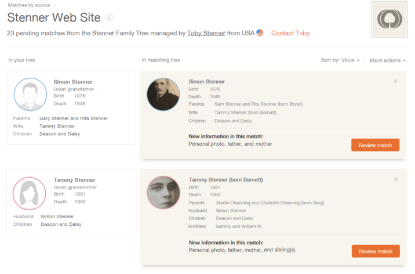Open the Sort by: Value dropdown

(340, 60)
